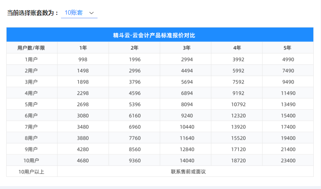Click the price 5396 cell
This screenshot has width=321, height=189.
click(134, 104)
